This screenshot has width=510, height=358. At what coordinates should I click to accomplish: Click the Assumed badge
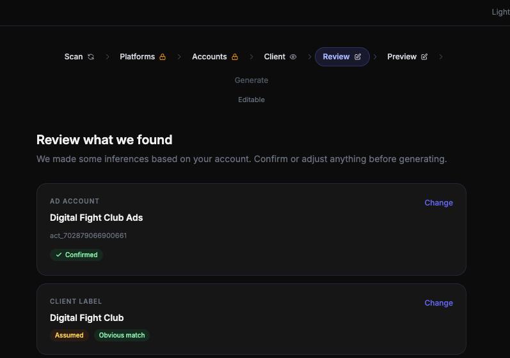click(x=69, y=335)
